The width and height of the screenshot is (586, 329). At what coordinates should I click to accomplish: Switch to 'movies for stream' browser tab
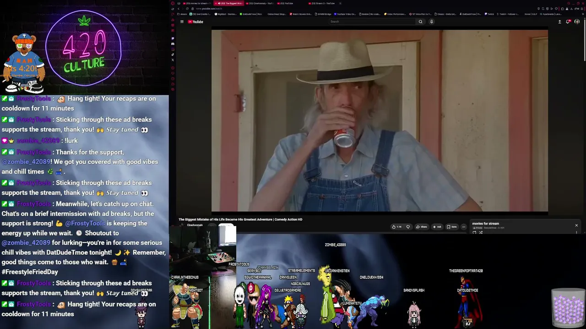click(x=197, y=3)
